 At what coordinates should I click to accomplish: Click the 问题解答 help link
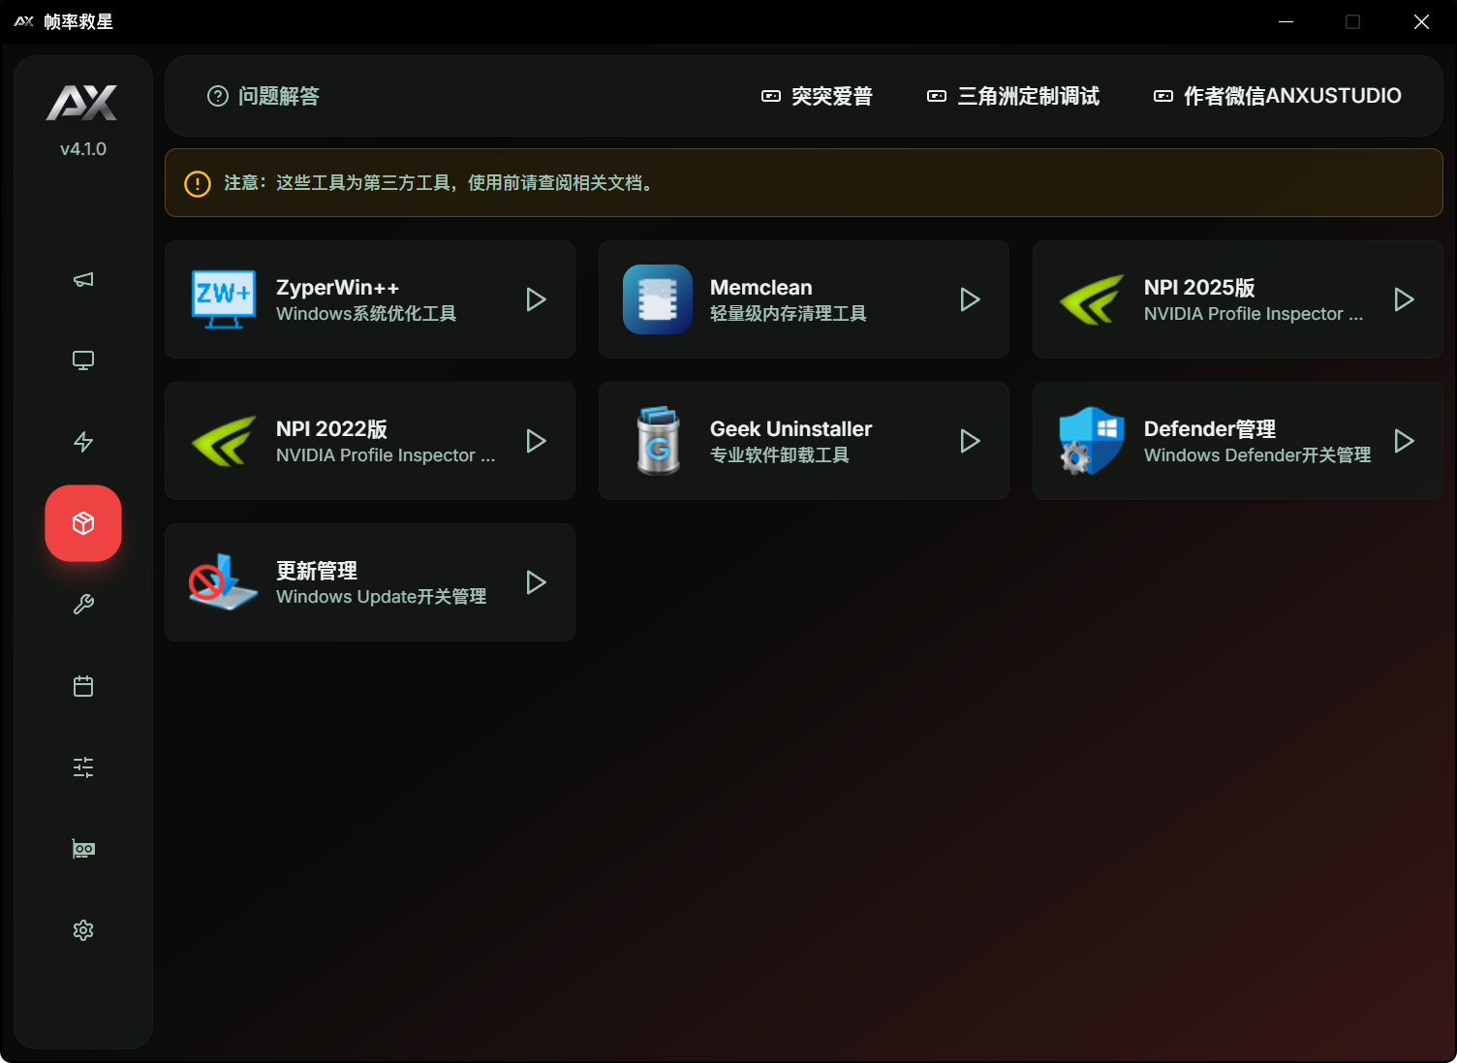click(263, 96)
